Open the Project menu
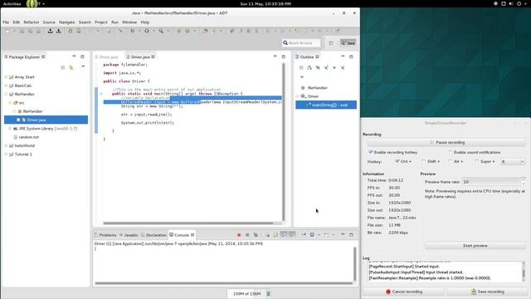This screenshot has width=531, height=299. tap(101, 22)
